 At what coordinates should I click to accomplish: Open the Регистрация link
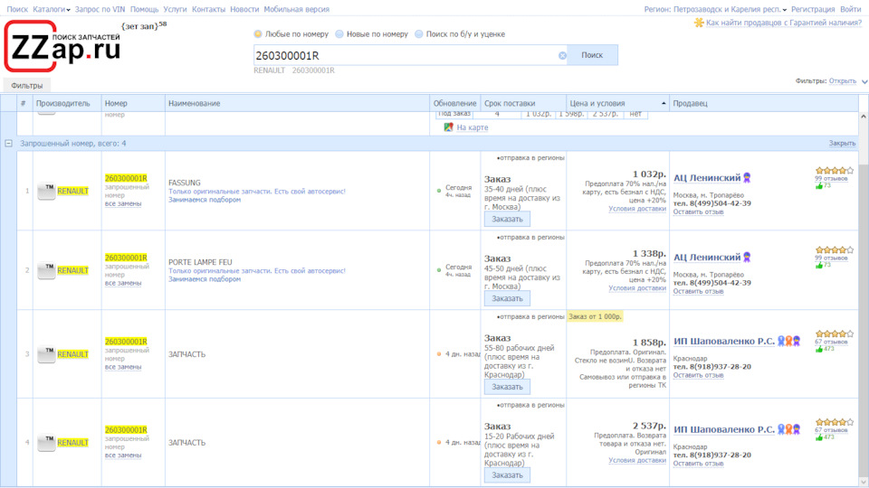813,9
